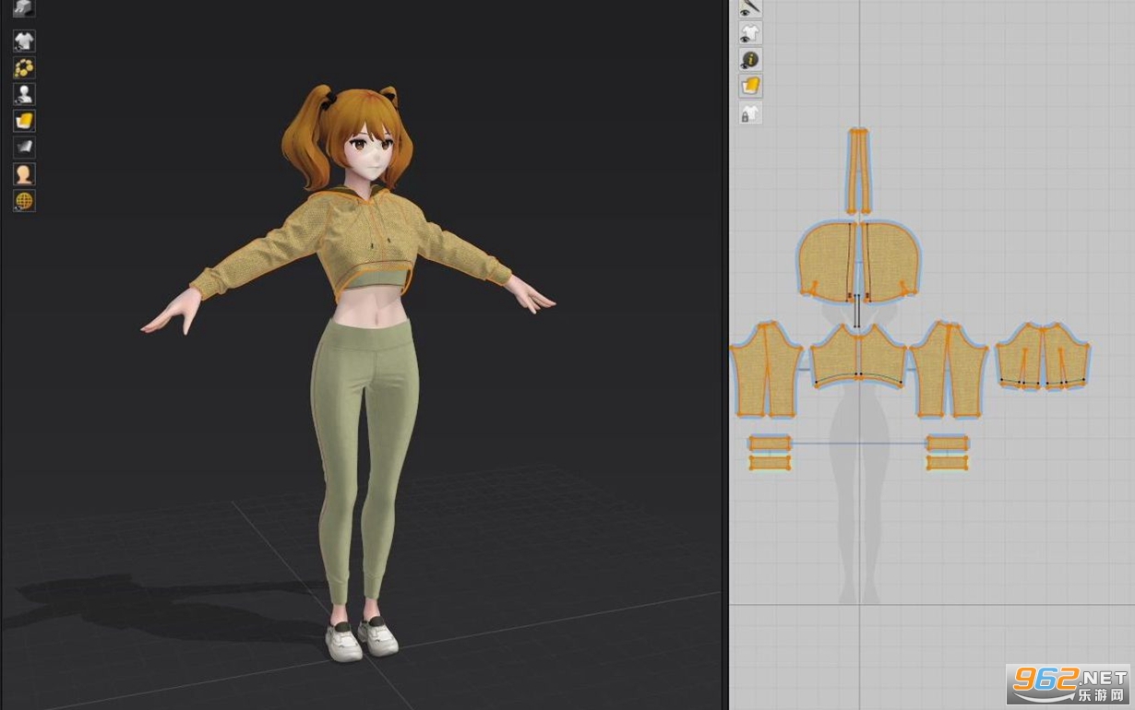Open 3D pins/particles display icon (gold dots)
Screen dimensions: 1135x710
coord(24,67)
